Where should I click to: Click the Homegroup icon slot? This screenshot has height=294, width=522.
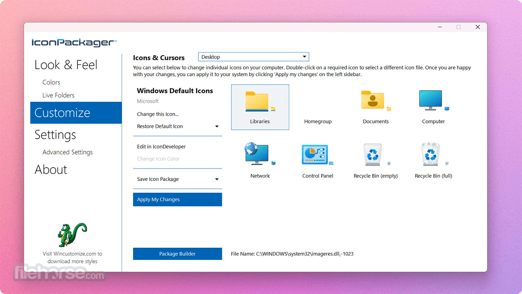click(318, 107)
